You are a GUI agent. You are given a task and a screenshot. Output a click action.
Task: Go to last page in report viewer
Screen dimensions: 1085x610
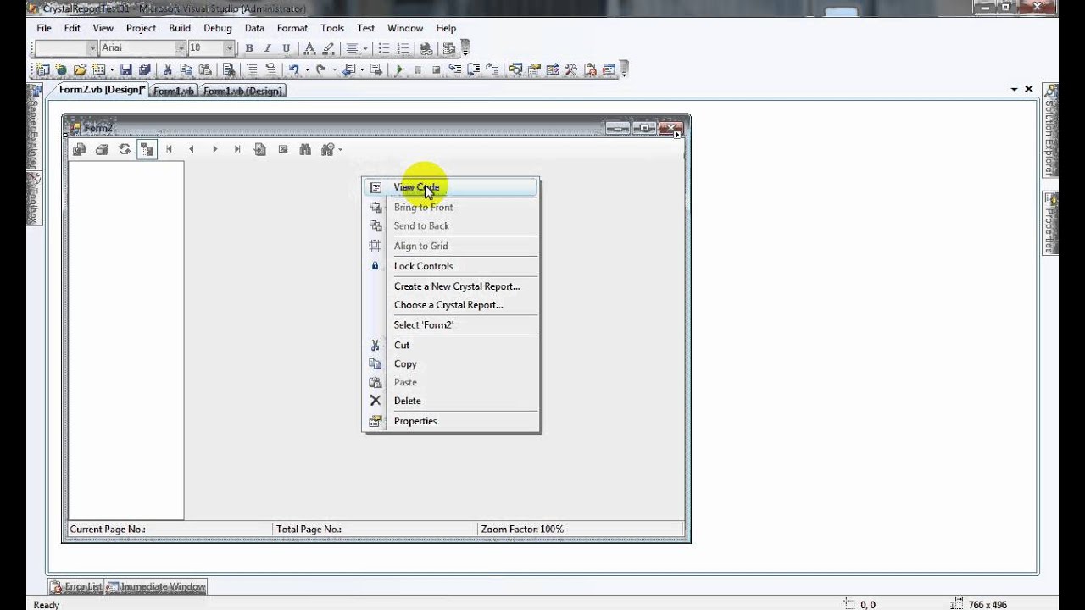[x=237, y=149]
